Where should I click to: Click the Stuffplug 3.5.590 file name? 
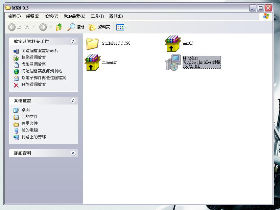click(116, 43)
